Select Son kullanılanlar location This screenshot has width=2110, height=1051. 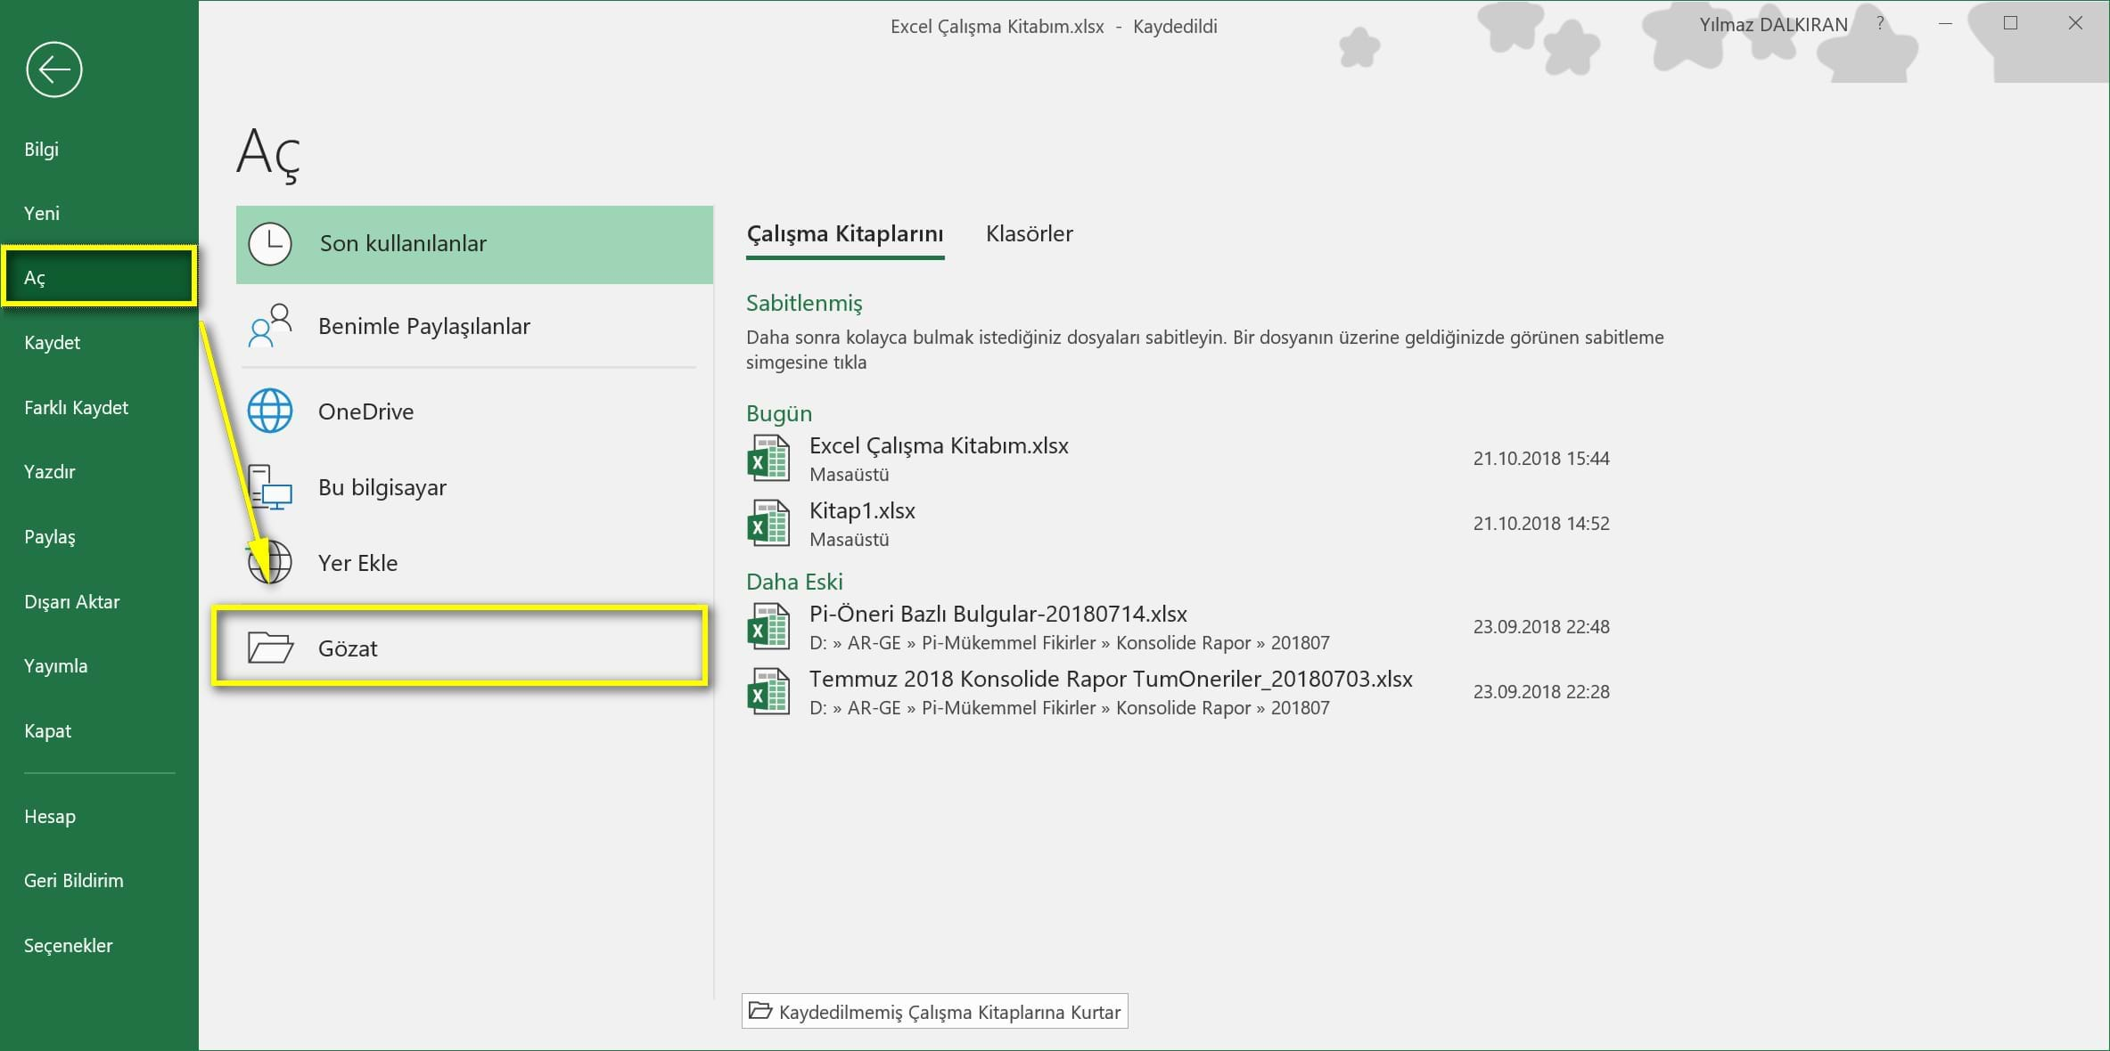pyautogui.click(x=474, y=245)
